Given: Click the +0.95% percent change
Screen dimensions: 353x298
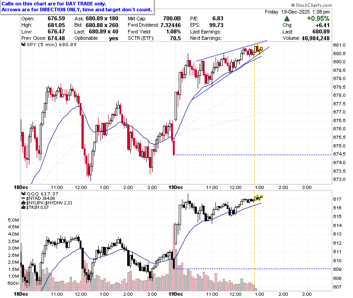Looking at the screenshot, I should (x=318, y=19).
